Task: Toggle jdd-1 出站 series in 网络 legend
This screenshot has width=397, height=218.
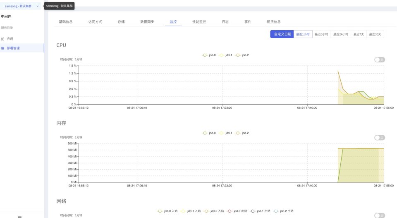Action: click(261, 211)
